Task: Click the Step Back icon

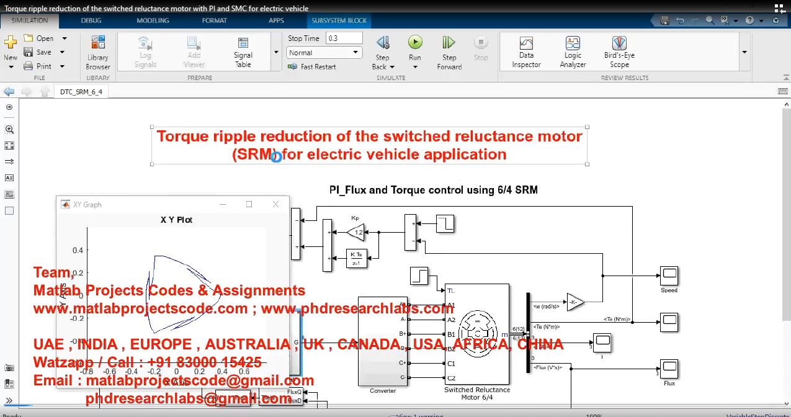Action: coord(383,43)
